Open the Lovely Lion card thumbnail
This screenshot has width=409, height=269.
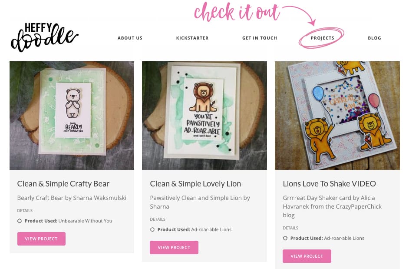tap(204, 116)
